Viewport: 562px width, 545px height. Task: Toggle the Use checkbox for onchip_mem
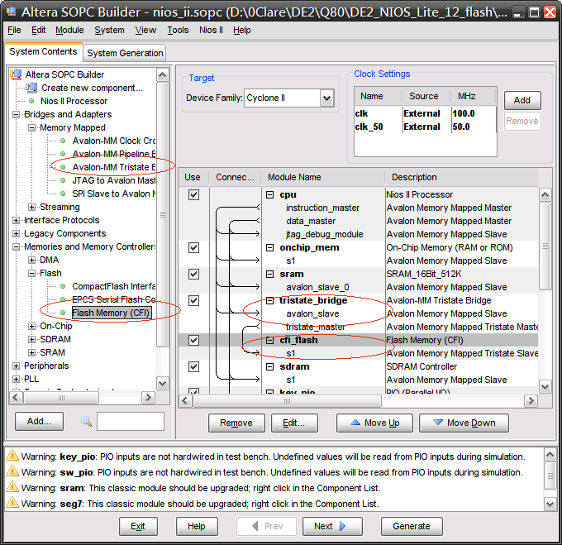click(193, 248)
